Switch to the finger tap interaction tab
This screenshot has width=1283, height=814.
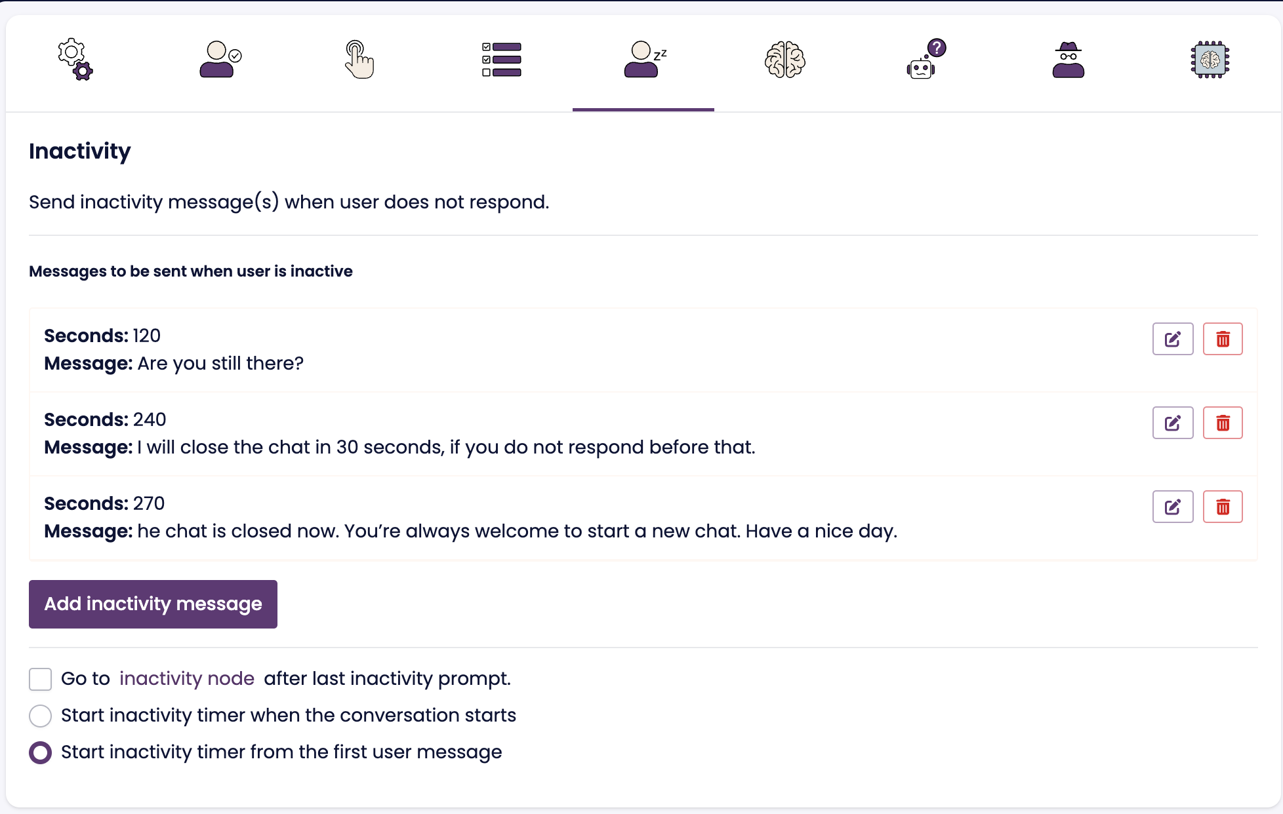pos(359,60)
